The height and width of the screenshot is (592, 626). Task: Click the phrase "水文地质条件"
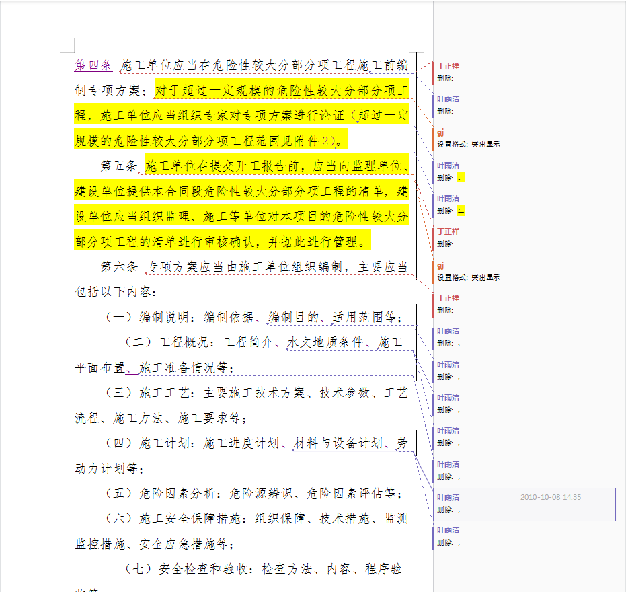tap(325, 342)
